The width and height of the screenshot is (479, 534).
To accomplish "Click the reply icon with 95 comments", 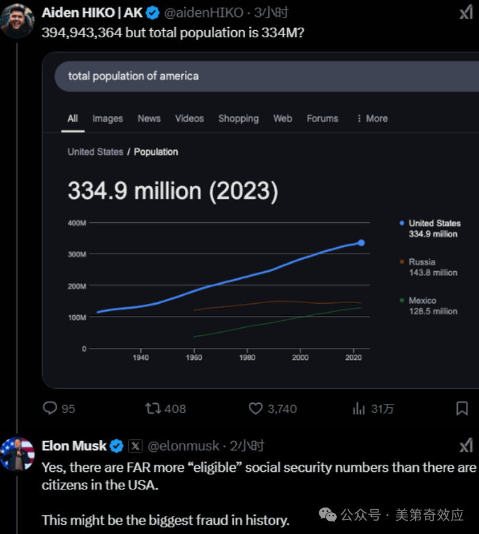I will click(x=50, y=408).
